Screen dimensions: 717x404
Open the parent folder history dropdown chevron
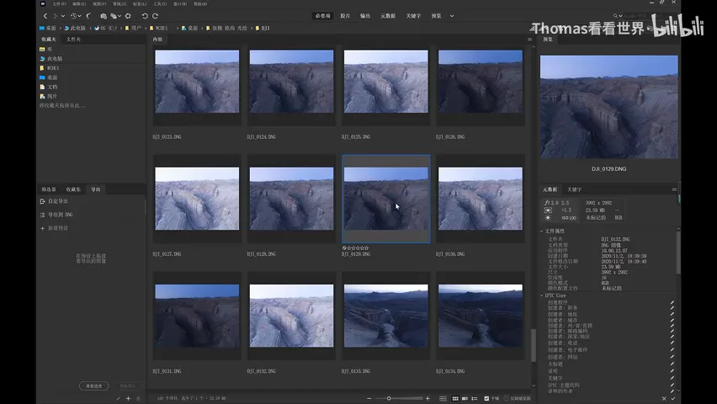(x=63, y=16)
